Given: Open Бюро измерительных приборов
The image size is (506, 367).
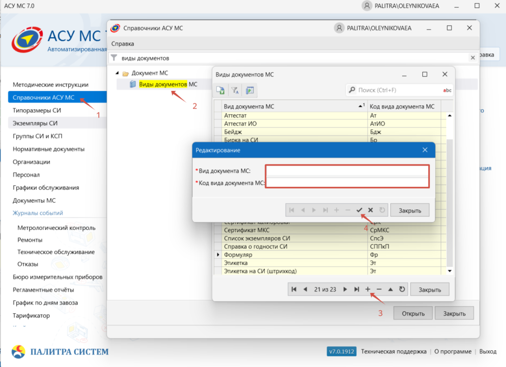Looking at the screenshot, I should pyautogui.click(x=58, y=277).
